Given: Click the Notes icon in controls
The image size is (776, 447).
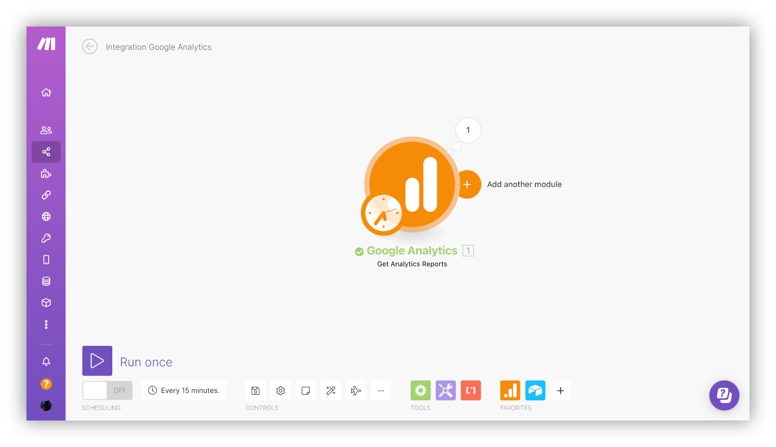Looking at the screenshot, I should tap(306, 391).
